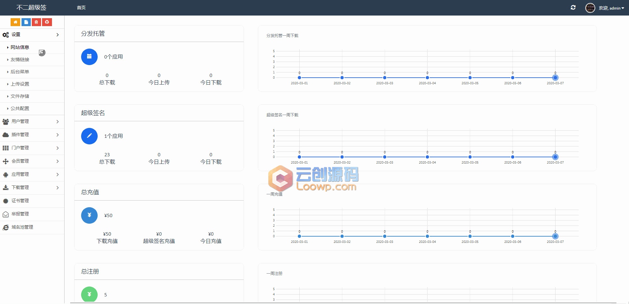Click the 下载管理 download icon
This screenshot has width=629, height=304.
6,188
